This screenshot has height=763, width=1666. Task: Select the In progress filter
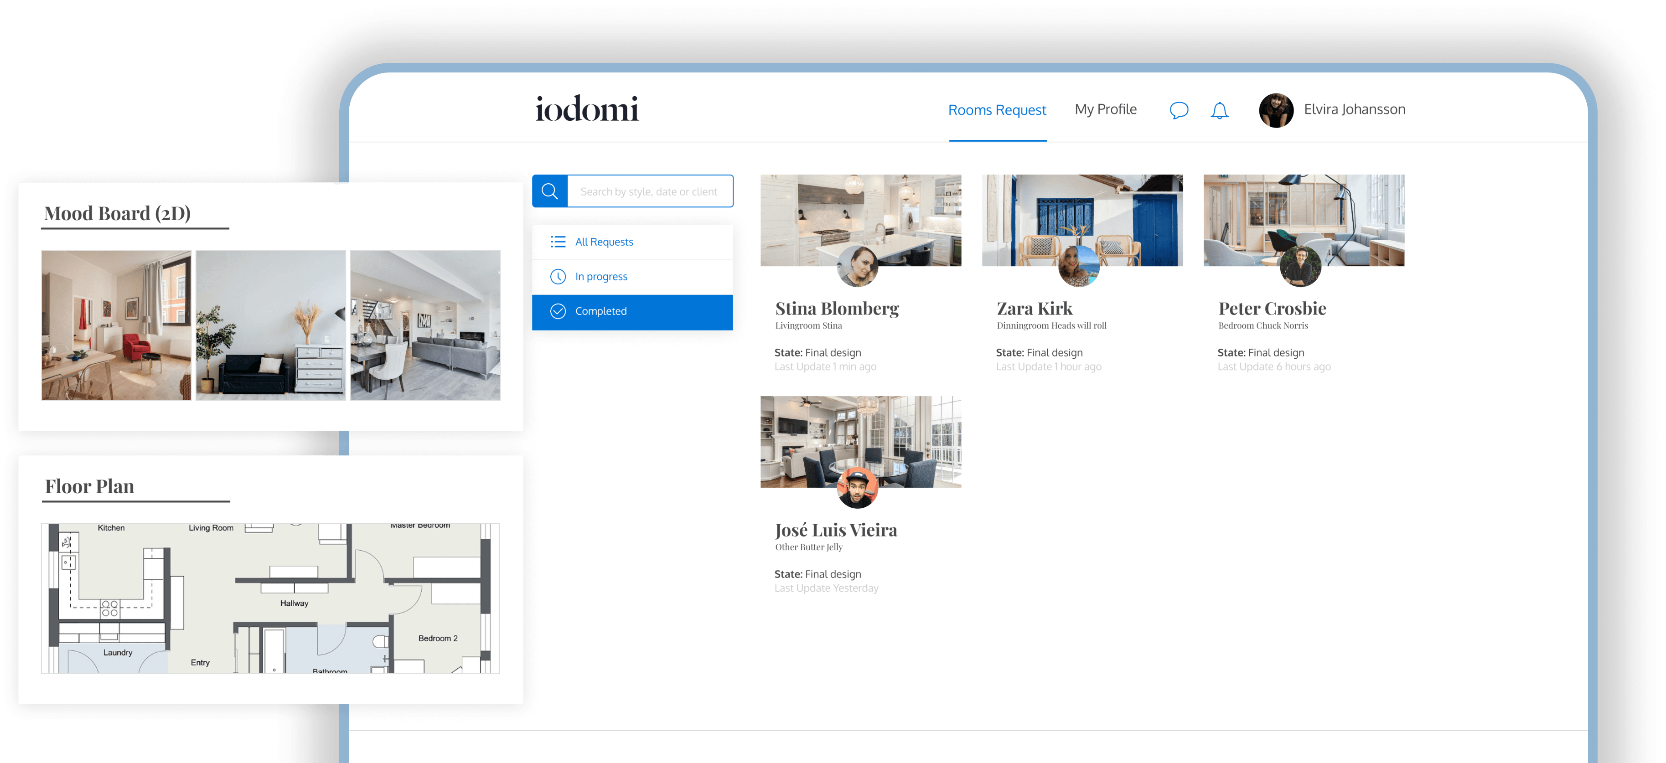pyautogui.click(x=632, y=277)
